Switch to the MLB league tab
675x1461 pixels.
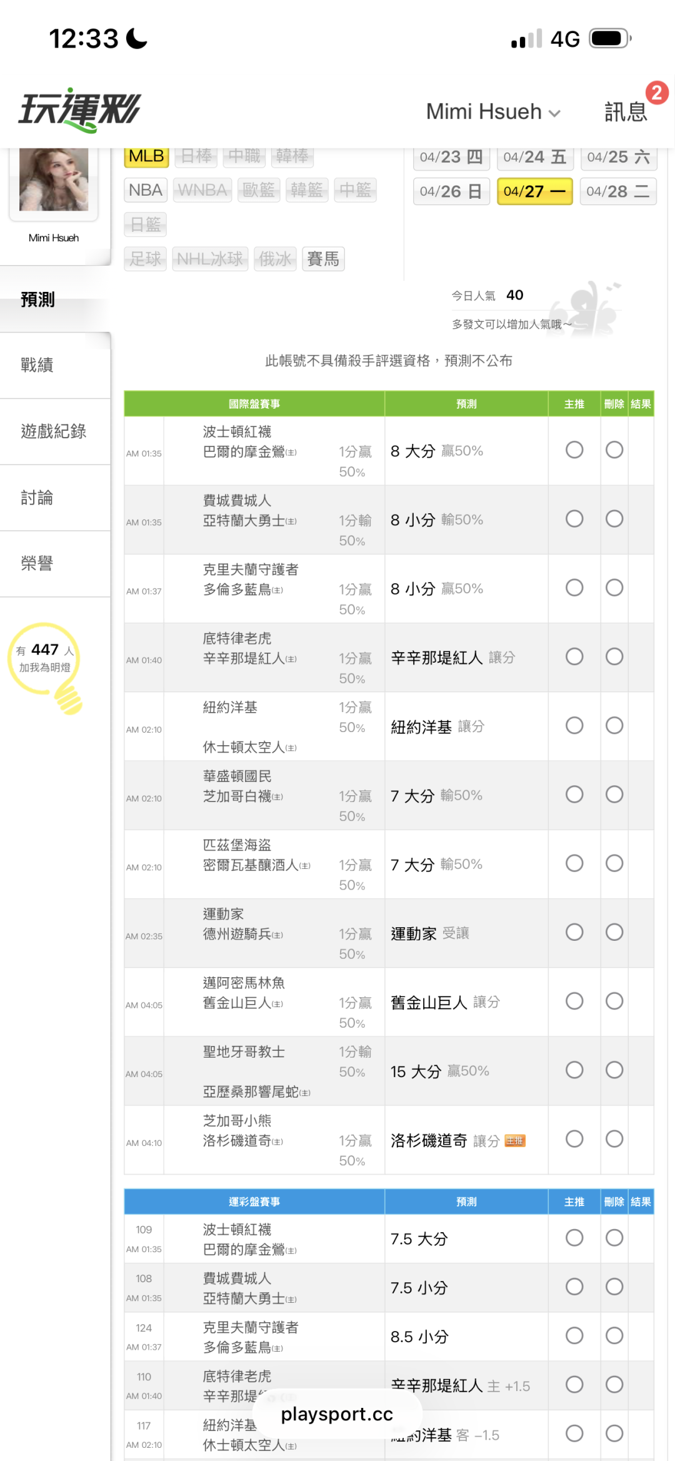click(146, 156)
